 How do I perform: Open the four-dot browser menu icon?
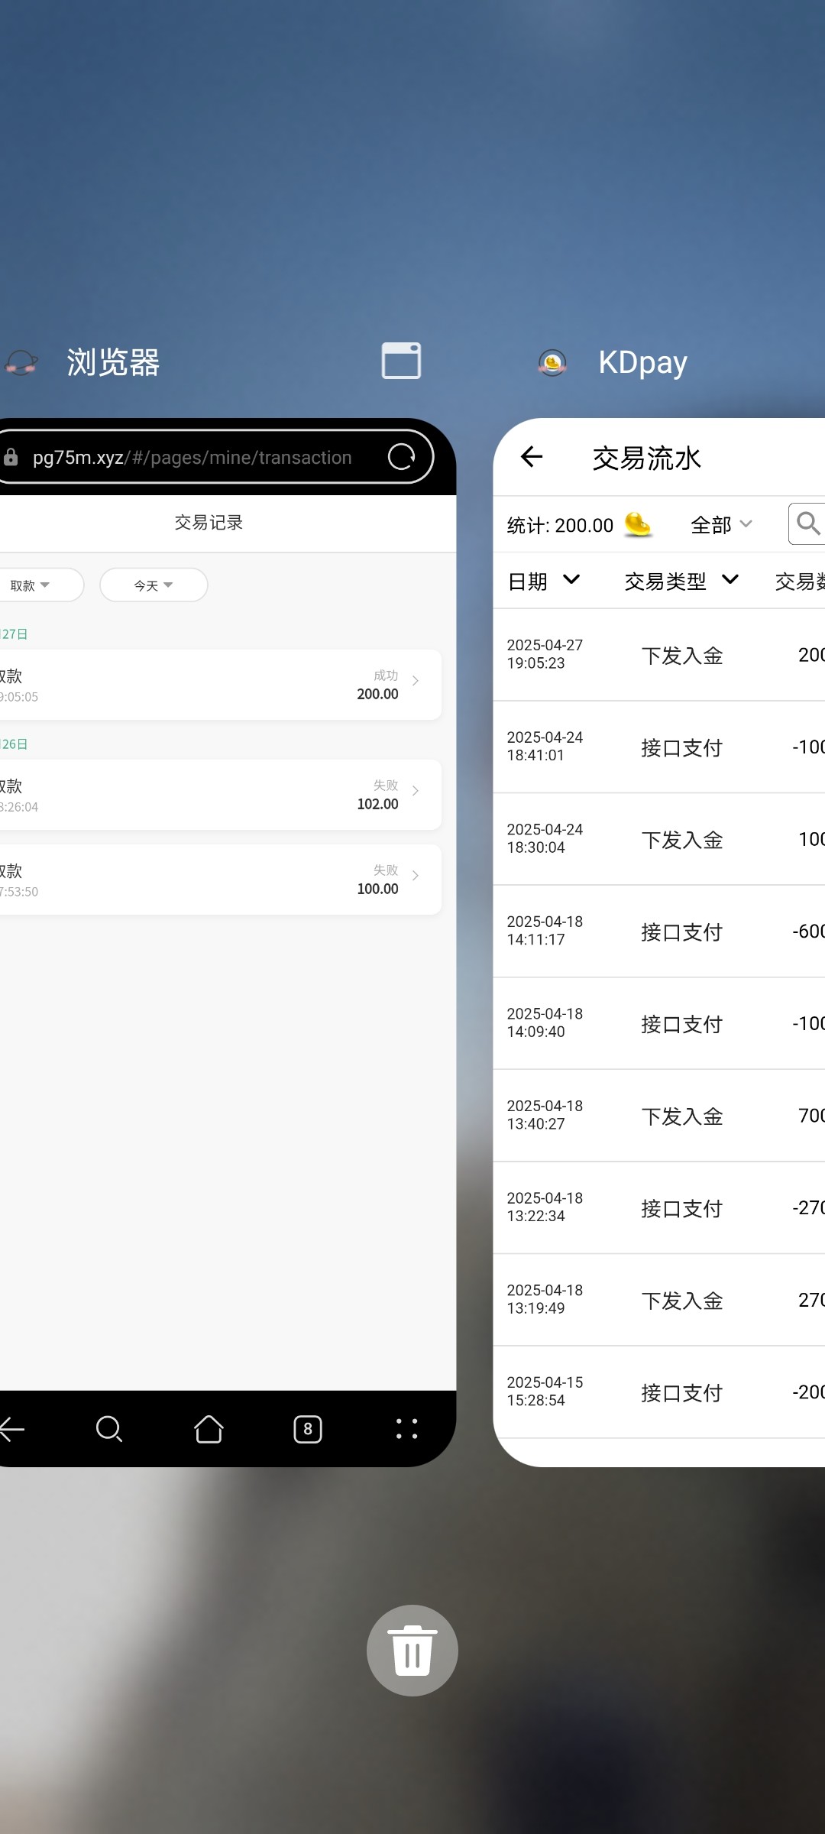coord(406,1428)
